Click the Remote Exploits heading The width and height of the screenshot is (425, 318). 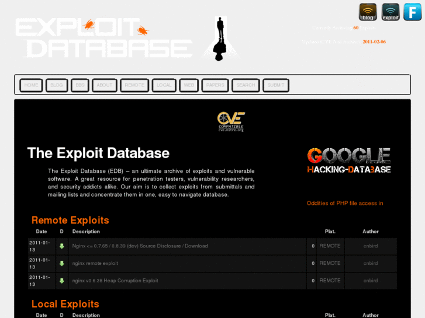tap(70, 221)
